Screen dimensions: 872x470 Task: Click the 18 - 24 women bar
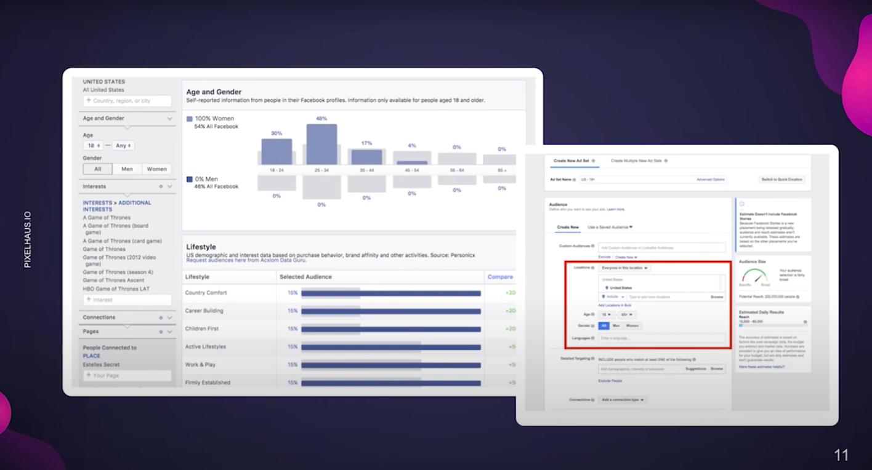tap(277, 152)
